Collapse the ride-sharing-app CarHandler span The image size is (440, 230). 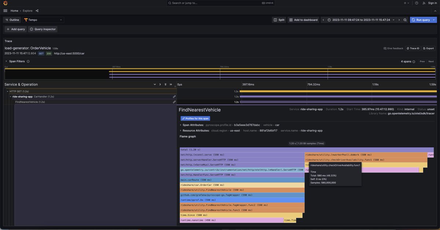coord(11,97)
